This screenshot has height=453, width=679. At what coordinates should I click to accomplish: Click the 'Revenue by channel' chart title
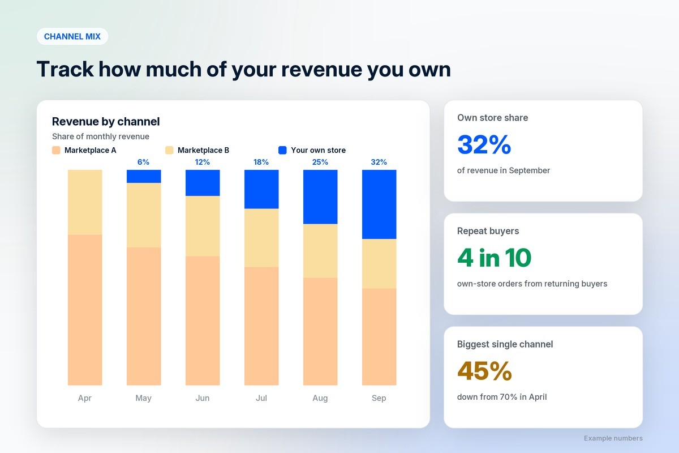click(x=106, y=121)
